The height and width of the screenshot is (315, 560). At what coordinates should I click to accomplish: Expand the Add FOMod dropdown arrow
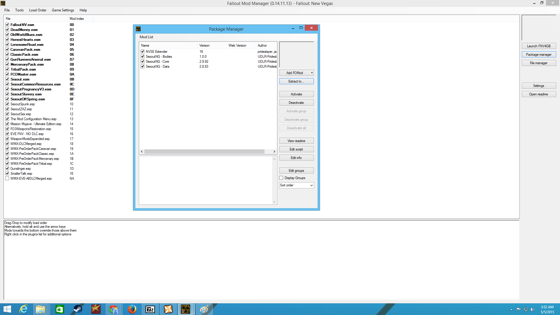[312, 73]
